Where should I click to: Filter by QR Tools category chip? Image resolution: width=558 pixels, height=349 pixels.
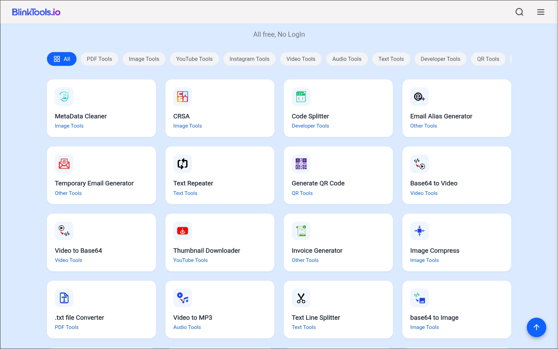click(x=488, y=59)
